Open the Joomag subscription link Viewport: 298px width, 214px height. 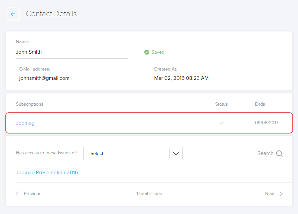25,123
